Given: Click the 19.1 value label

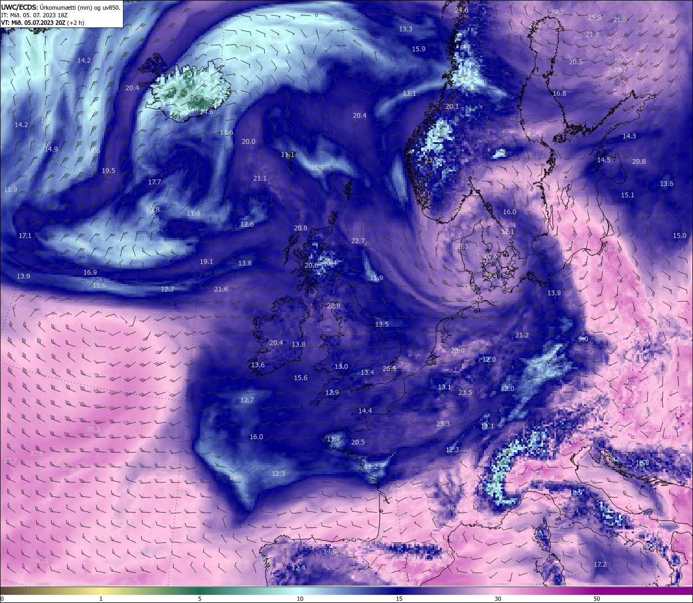Looking at the screenshot, I should 206,261.
